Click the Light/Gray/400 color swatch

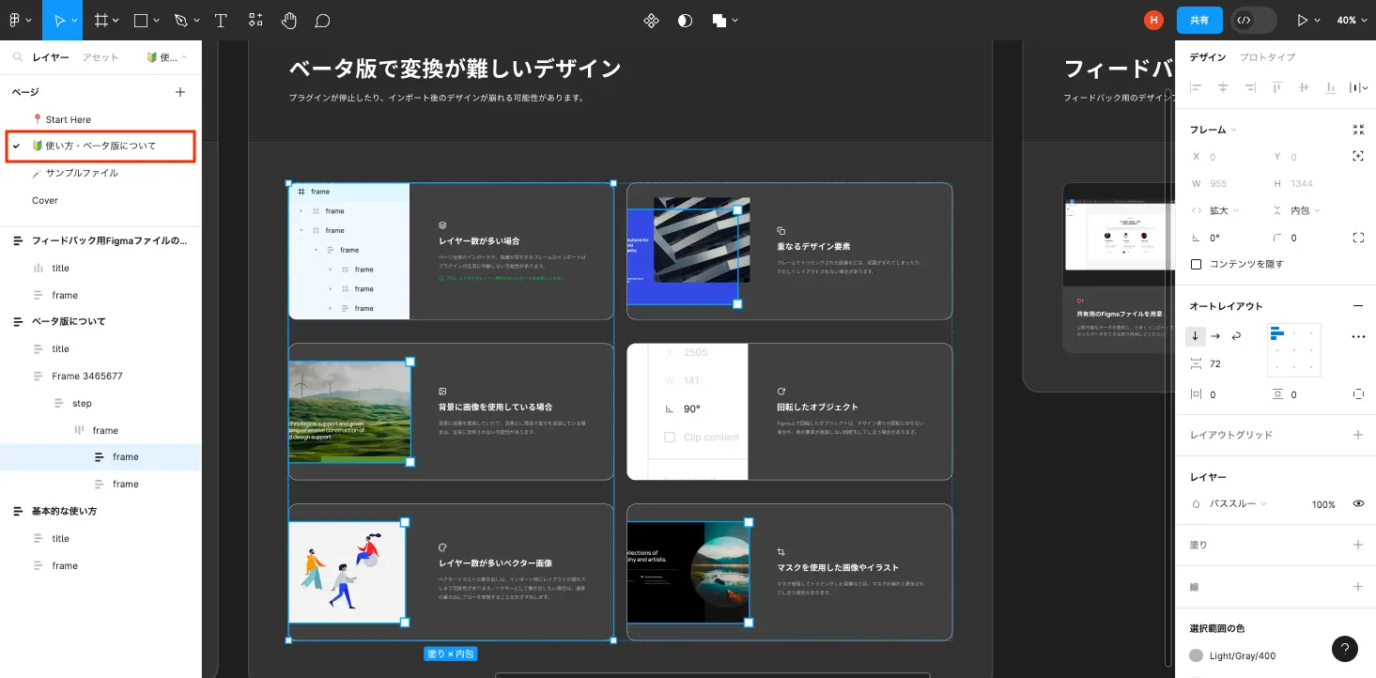tap(1196, 655)
